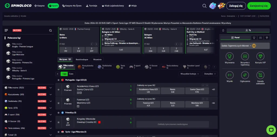Click the Zaloguj się button

[236, 6]
